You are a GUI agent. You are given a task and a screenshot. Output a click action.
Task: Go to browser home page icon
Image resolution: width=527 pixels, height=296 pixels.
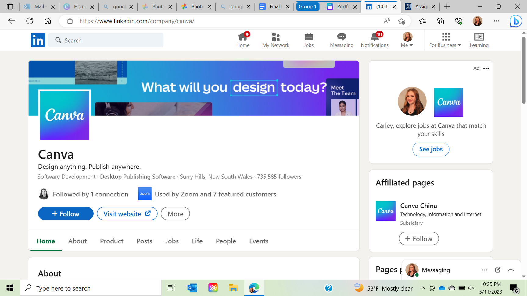[48, 21]
